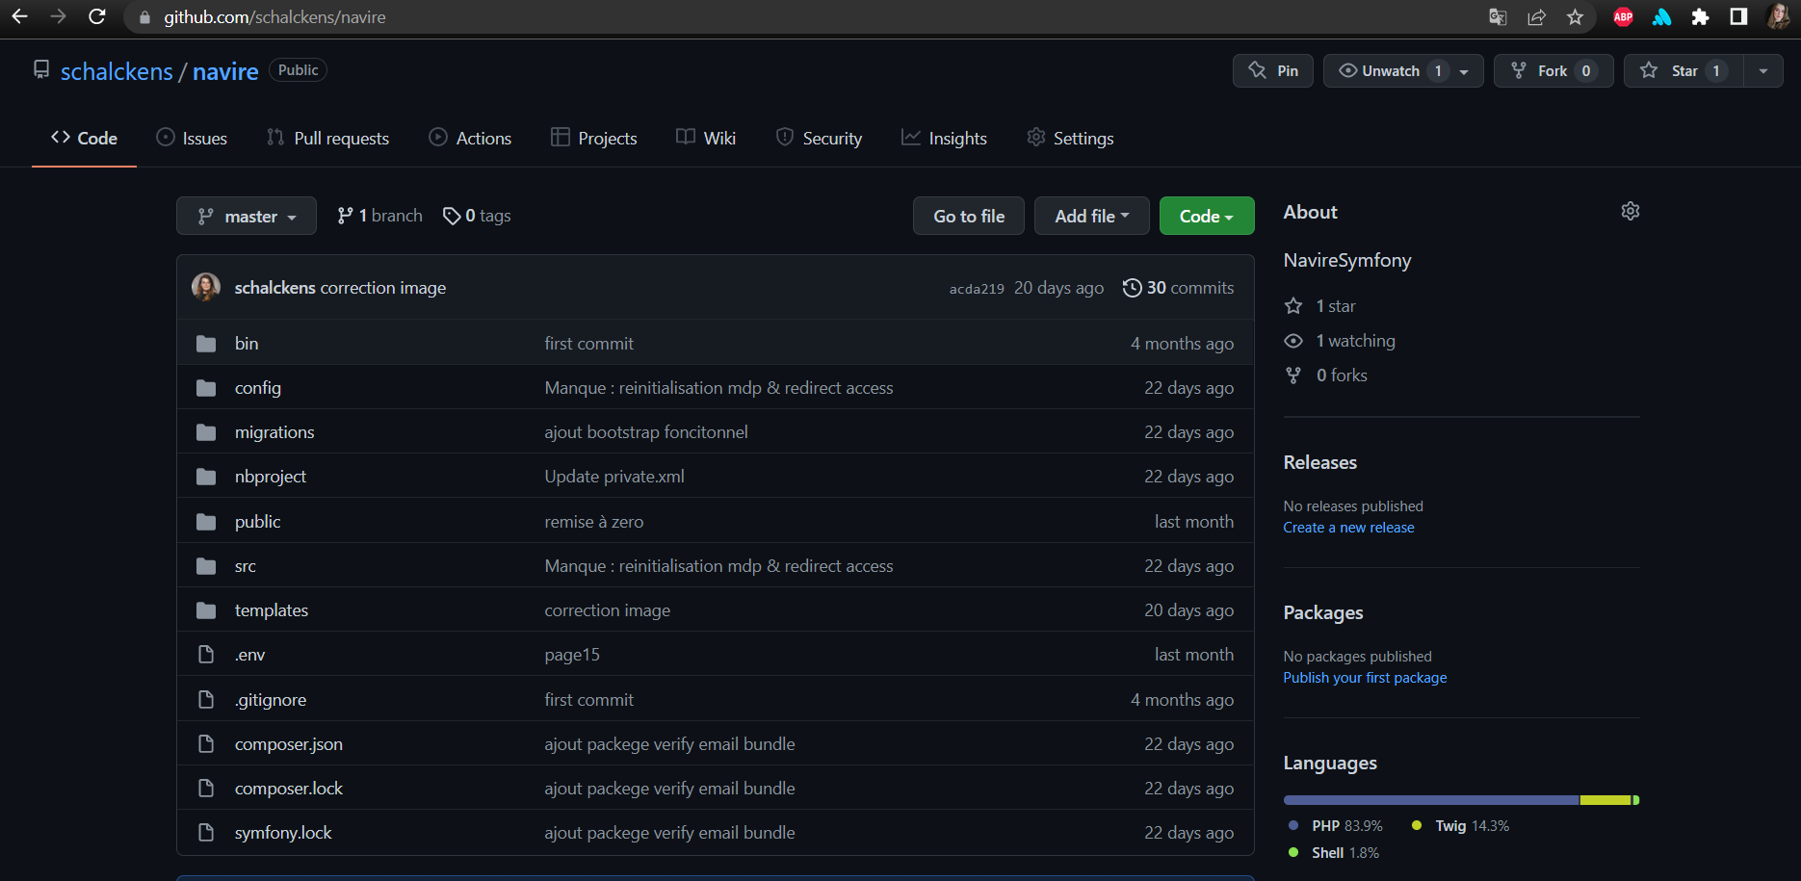Open the schalckens owner link
This screenshot has height=881, width=1801.
[117, 71]
